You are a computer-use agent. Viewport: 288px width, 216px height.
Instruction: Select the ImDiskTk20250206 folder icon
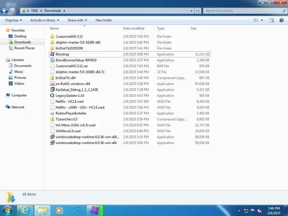coord(52,48)
